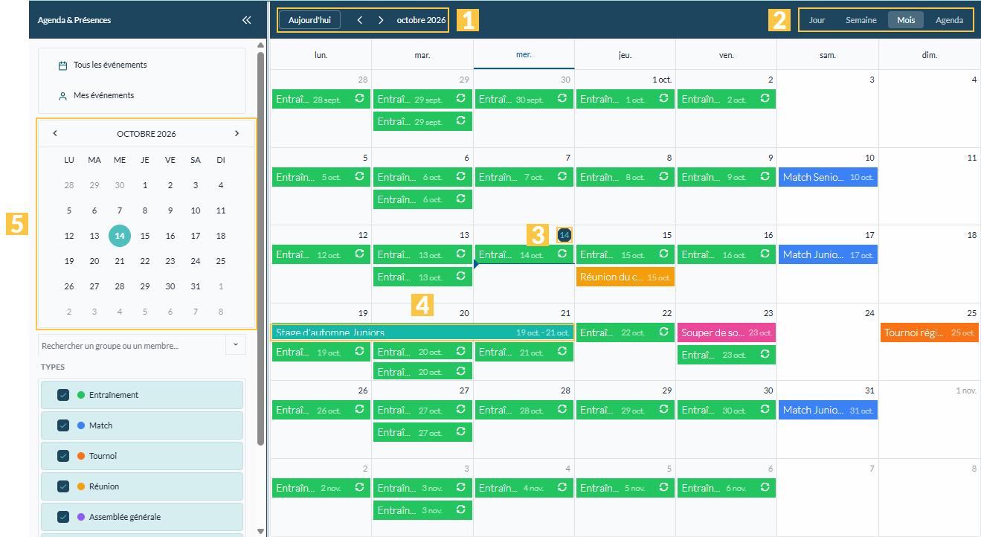981x537 pixels.
Task: Collapse the Agenda & Présences sidebar
Action: [247, 20]
